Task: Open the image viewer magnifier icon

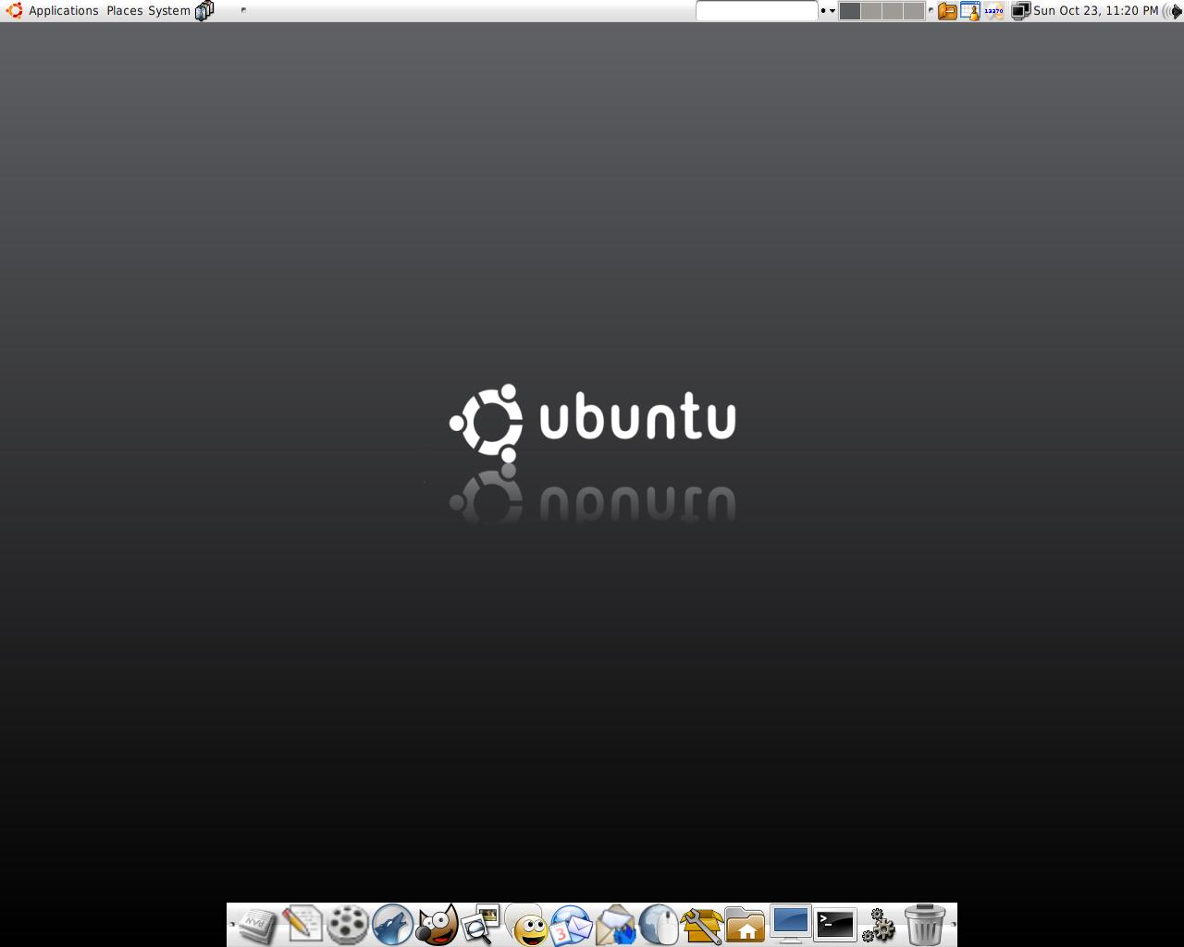Action: (x=480, y=925)
